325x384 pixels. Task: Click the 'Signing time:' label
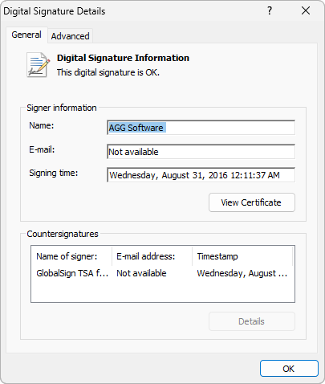[54, 173]
